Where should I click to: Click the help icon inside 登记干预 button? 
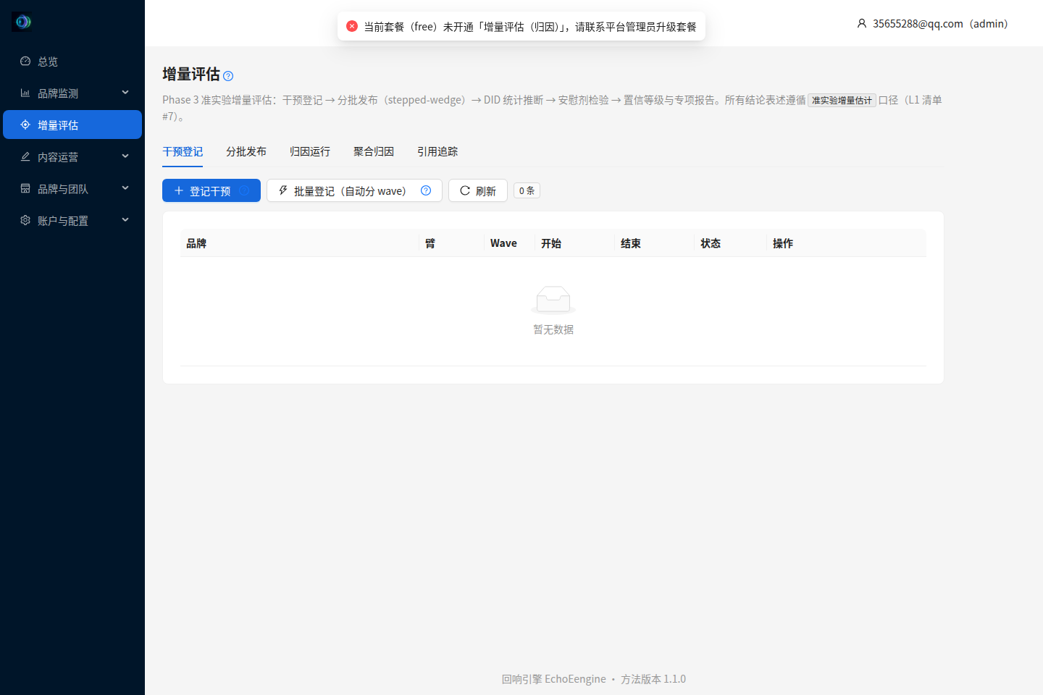coord(245,190)
